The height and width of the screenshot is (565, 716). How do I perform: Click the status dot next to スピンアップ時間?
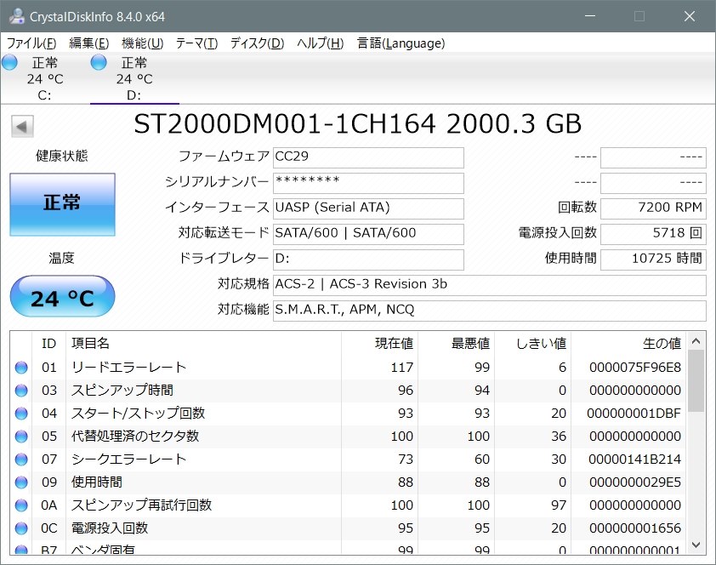20,390
